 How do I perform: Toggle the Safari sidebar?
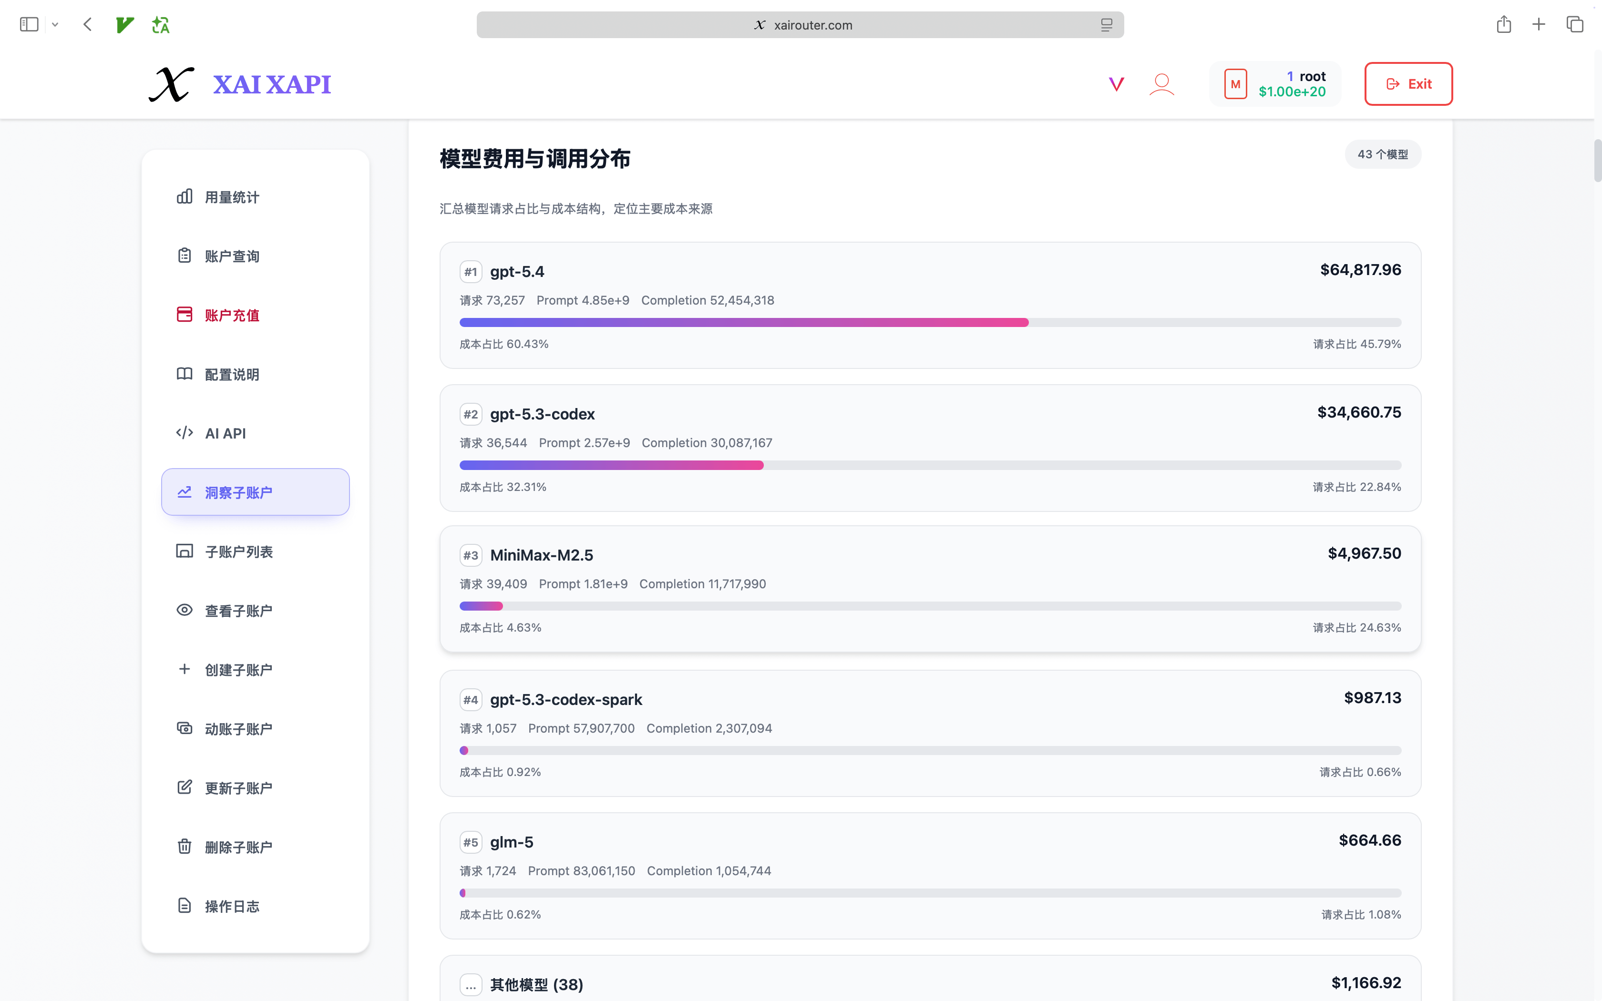tap(29, 25)
